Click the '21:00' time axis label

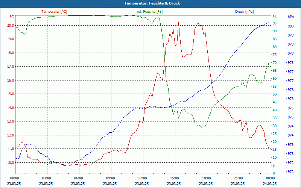[x=238, y=178]
